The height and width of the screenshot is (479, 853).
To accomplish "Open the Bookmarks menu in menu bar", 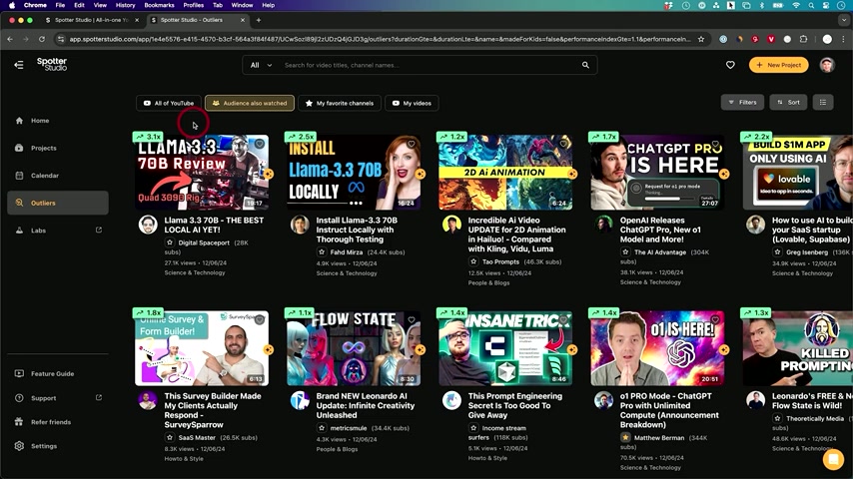I will pyautogui.click(x=159, y=5).
